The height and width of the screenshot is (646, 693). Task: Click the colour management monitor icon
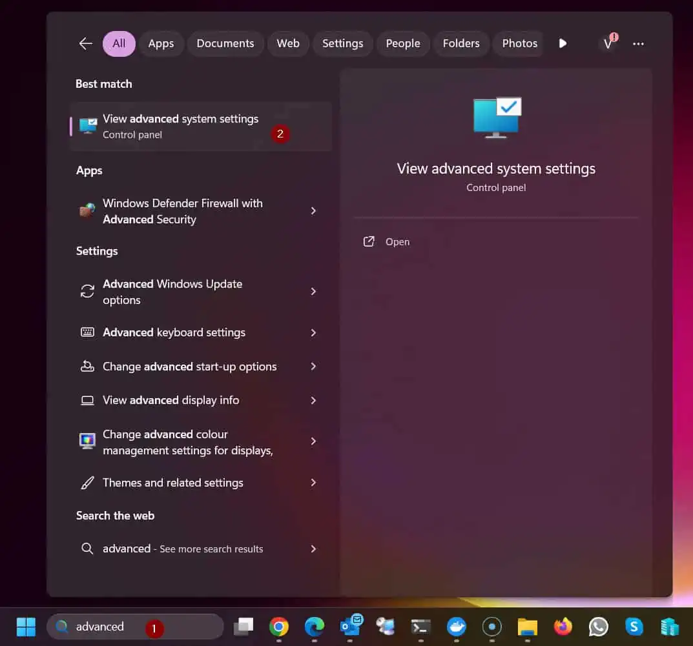point(87,441)
